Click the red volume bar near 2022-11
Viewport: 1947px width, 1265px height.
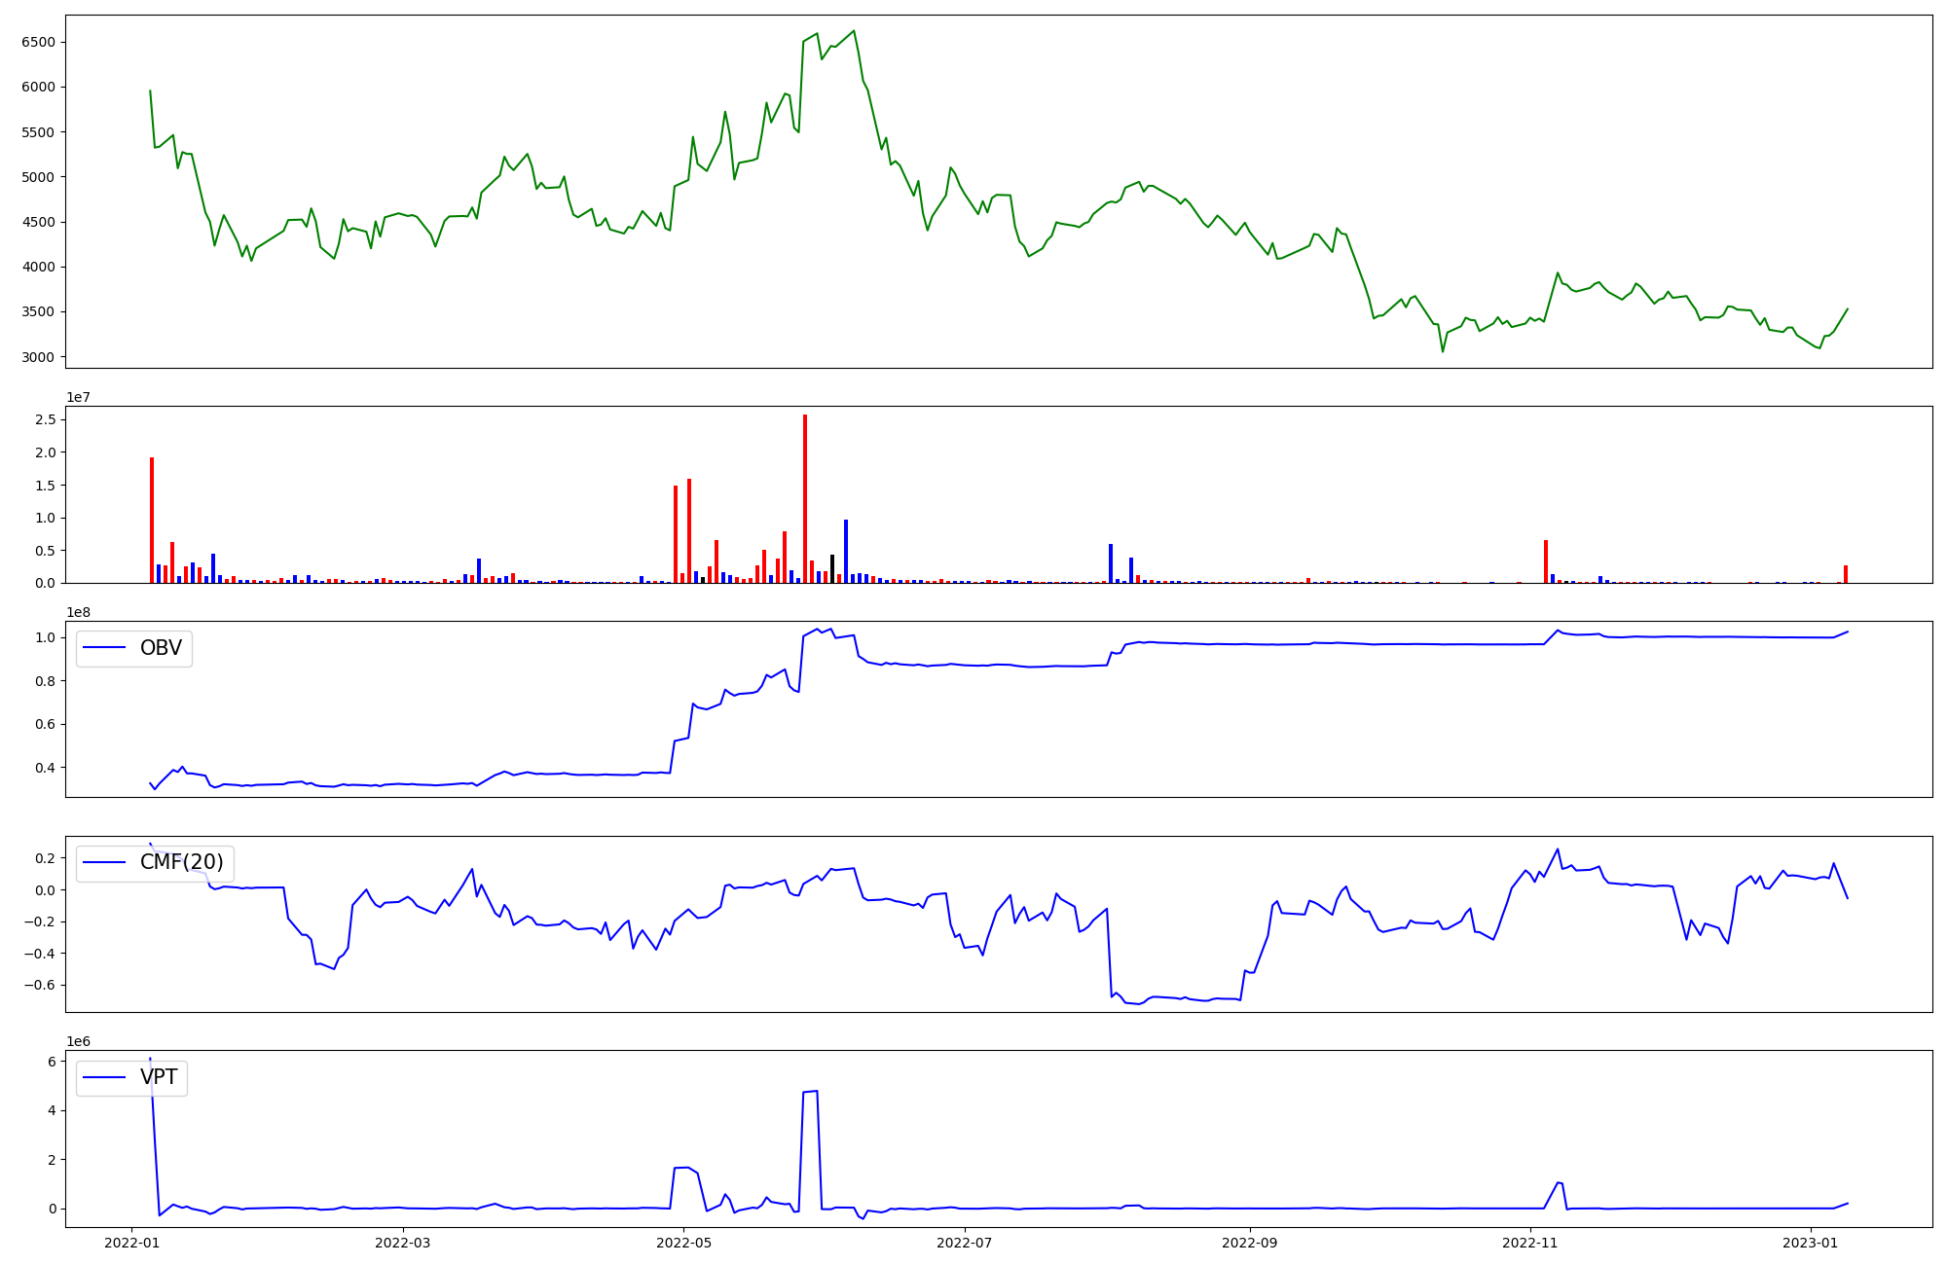click(x=1546, y=561)
